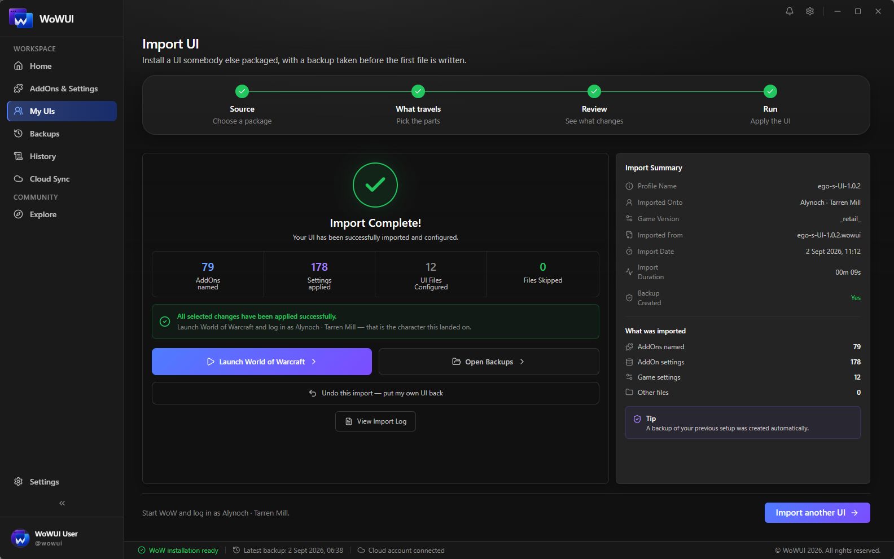Click the Backup Created shield icon

click(x=629, y=298)
